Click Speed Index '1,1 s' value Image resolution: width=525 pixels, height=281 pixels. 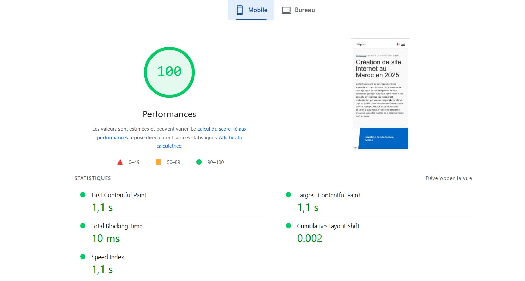pos(102,269)
